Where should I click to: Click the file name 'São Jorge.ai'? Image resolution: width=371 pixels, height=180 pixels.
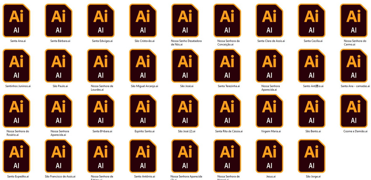(x=313, y=177)
